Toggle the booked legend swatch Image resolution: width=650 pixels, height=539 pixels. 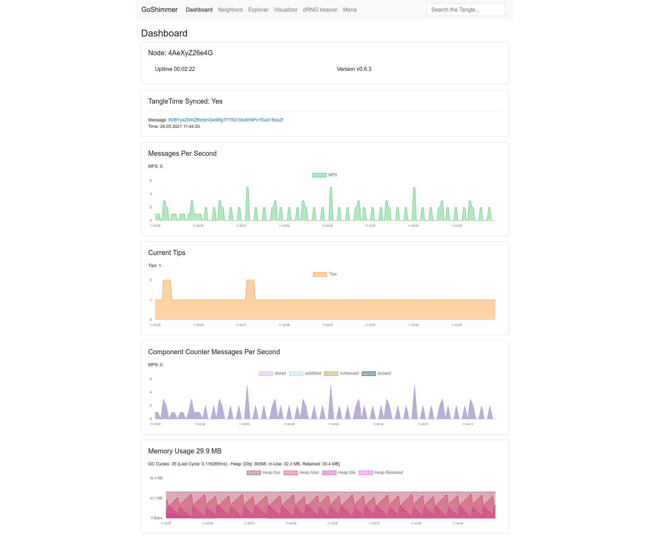click(369, 374)
